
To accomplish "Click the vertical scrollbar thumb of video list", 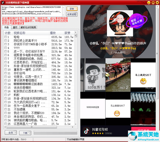I will pyautogui.click(x=76, y=35).
